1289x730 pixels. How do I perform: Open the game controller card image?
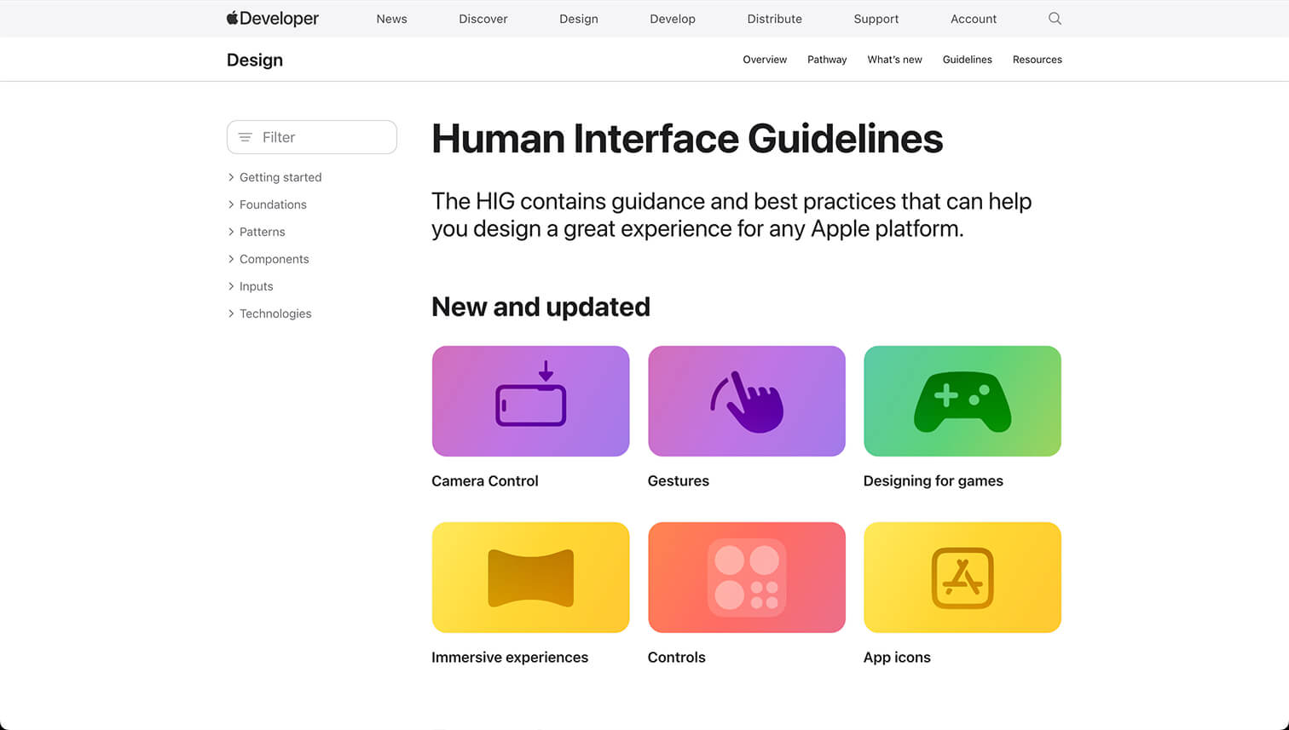pos(962,401)
